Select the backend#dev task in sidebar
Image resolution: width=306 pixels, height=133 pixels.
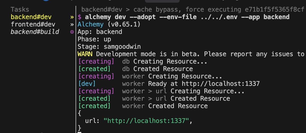31,17
